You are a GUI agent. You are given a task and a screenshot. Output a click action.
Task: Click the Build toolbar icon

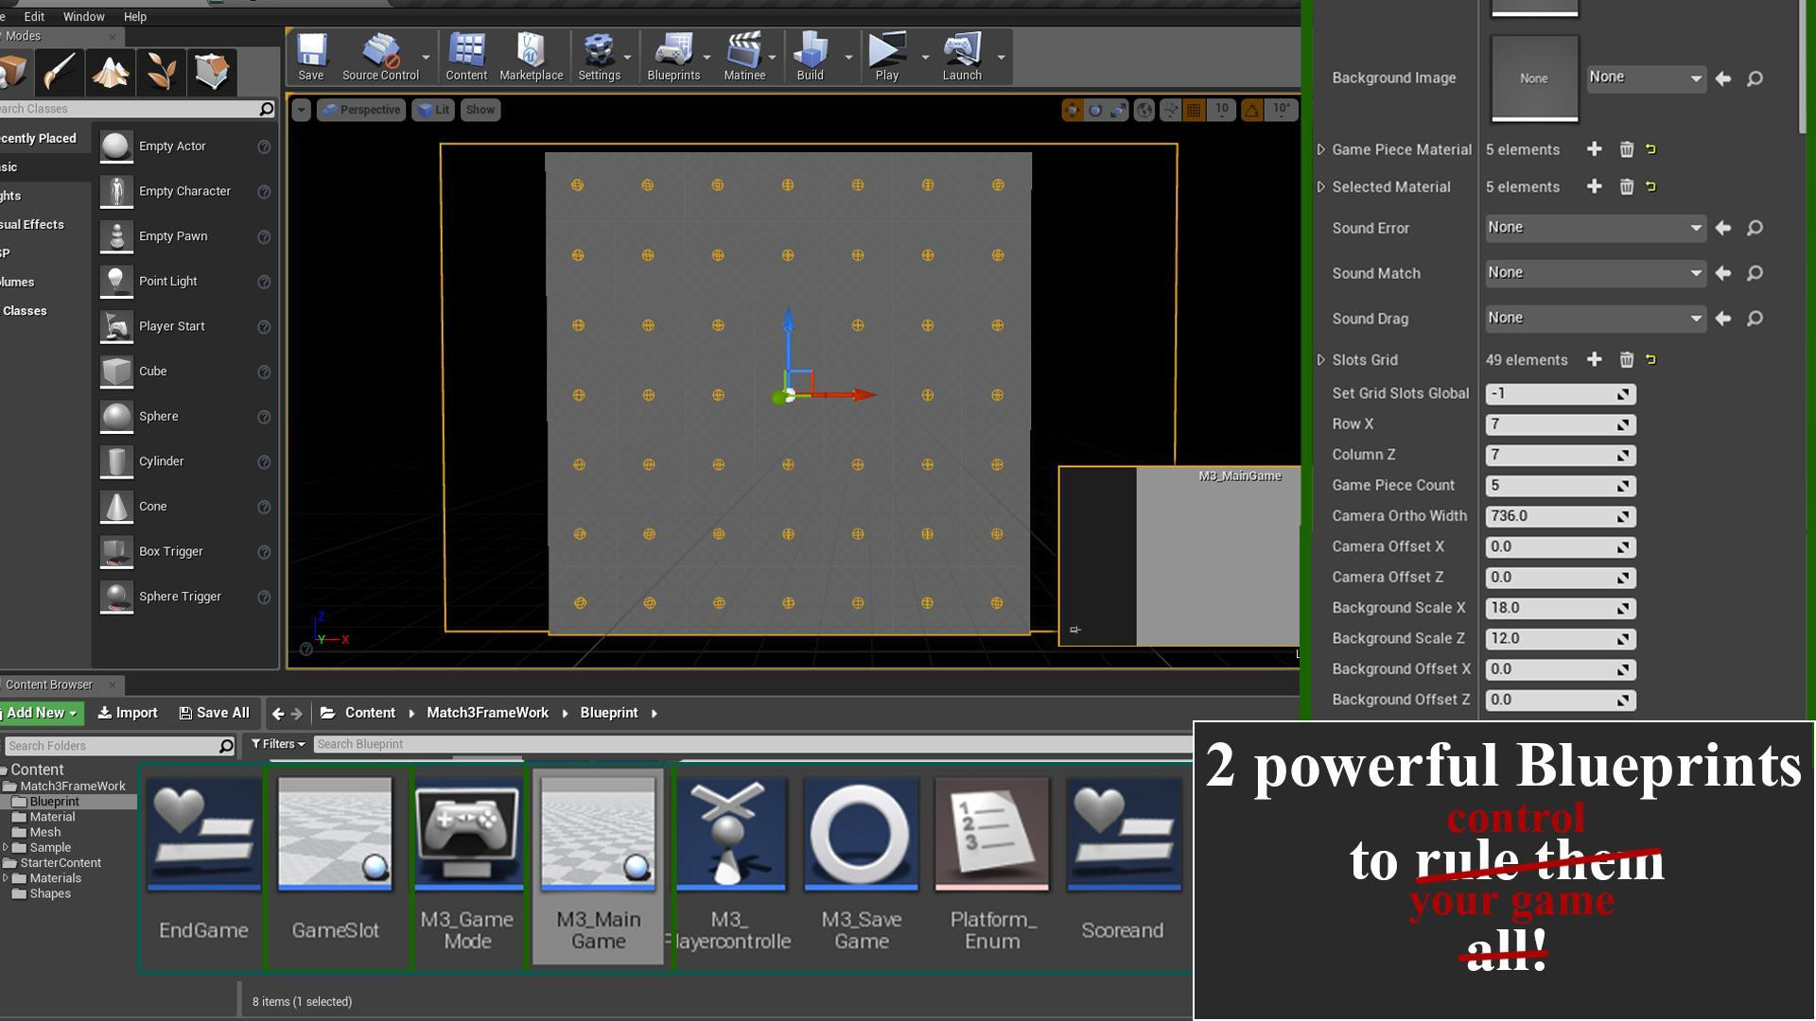point(811,57)
